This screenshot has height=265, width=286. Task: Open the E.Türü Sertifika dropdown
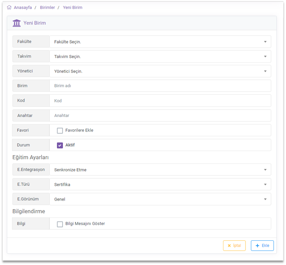160,184
